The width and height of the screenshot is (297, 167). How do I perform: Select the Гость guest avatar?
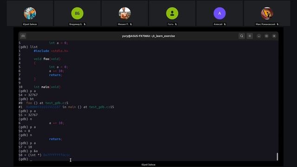pyautogui.click(x=172, y=13)
